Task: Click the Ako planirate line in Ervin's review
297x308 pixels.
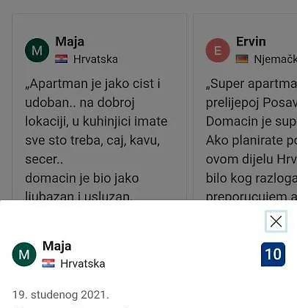Action: click(252, 140)
